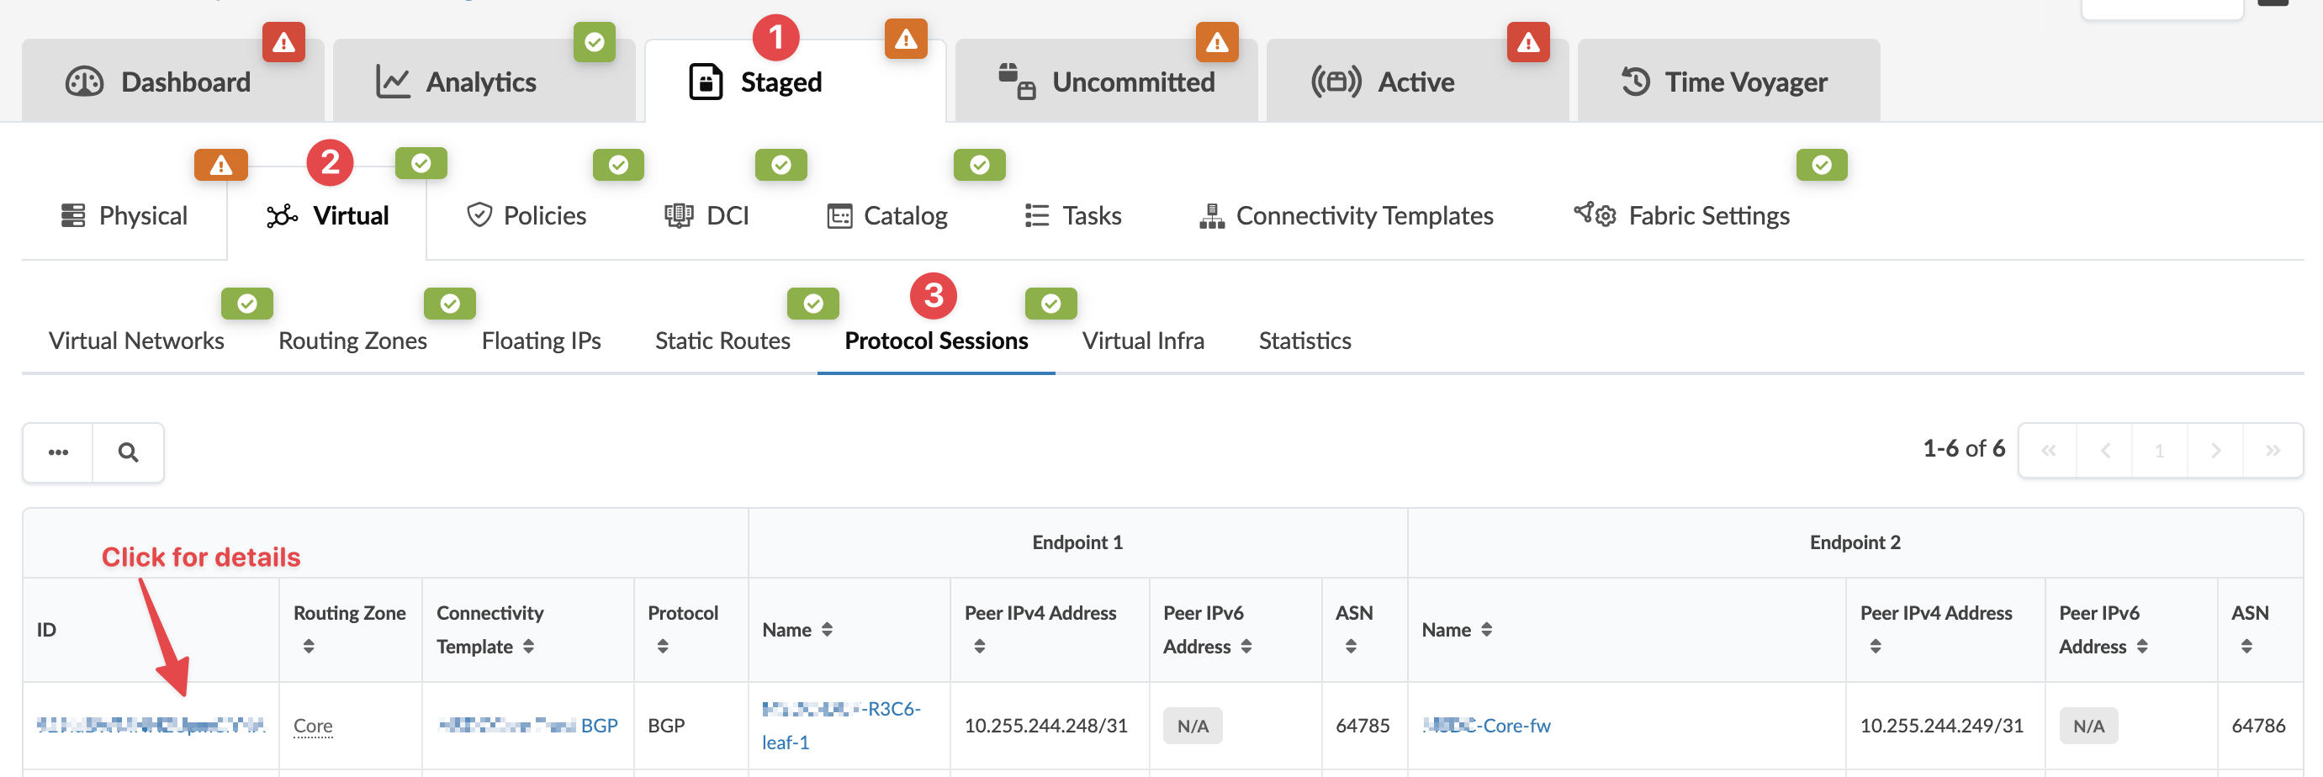This screenshot has width=2323, height=777.
Task: Sort Endpoint 1 Name column
Action: click(x=827, y=630)
